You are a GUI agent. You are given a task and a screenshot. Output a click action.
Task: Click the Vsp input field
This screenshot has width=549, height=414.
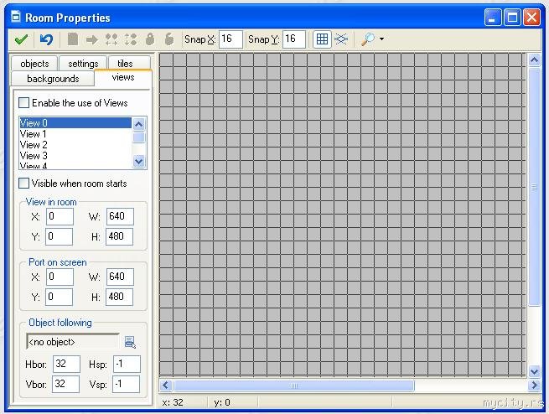click(126, 385)
